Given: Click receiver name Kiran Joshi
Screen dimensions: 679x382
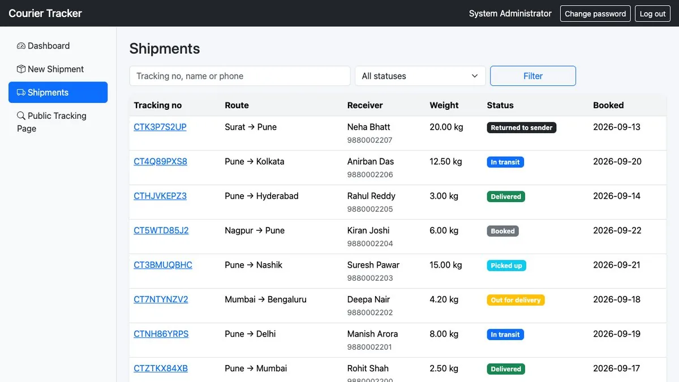Looking at the screenshot, I should pyautogui.click(x=368, y=230).
